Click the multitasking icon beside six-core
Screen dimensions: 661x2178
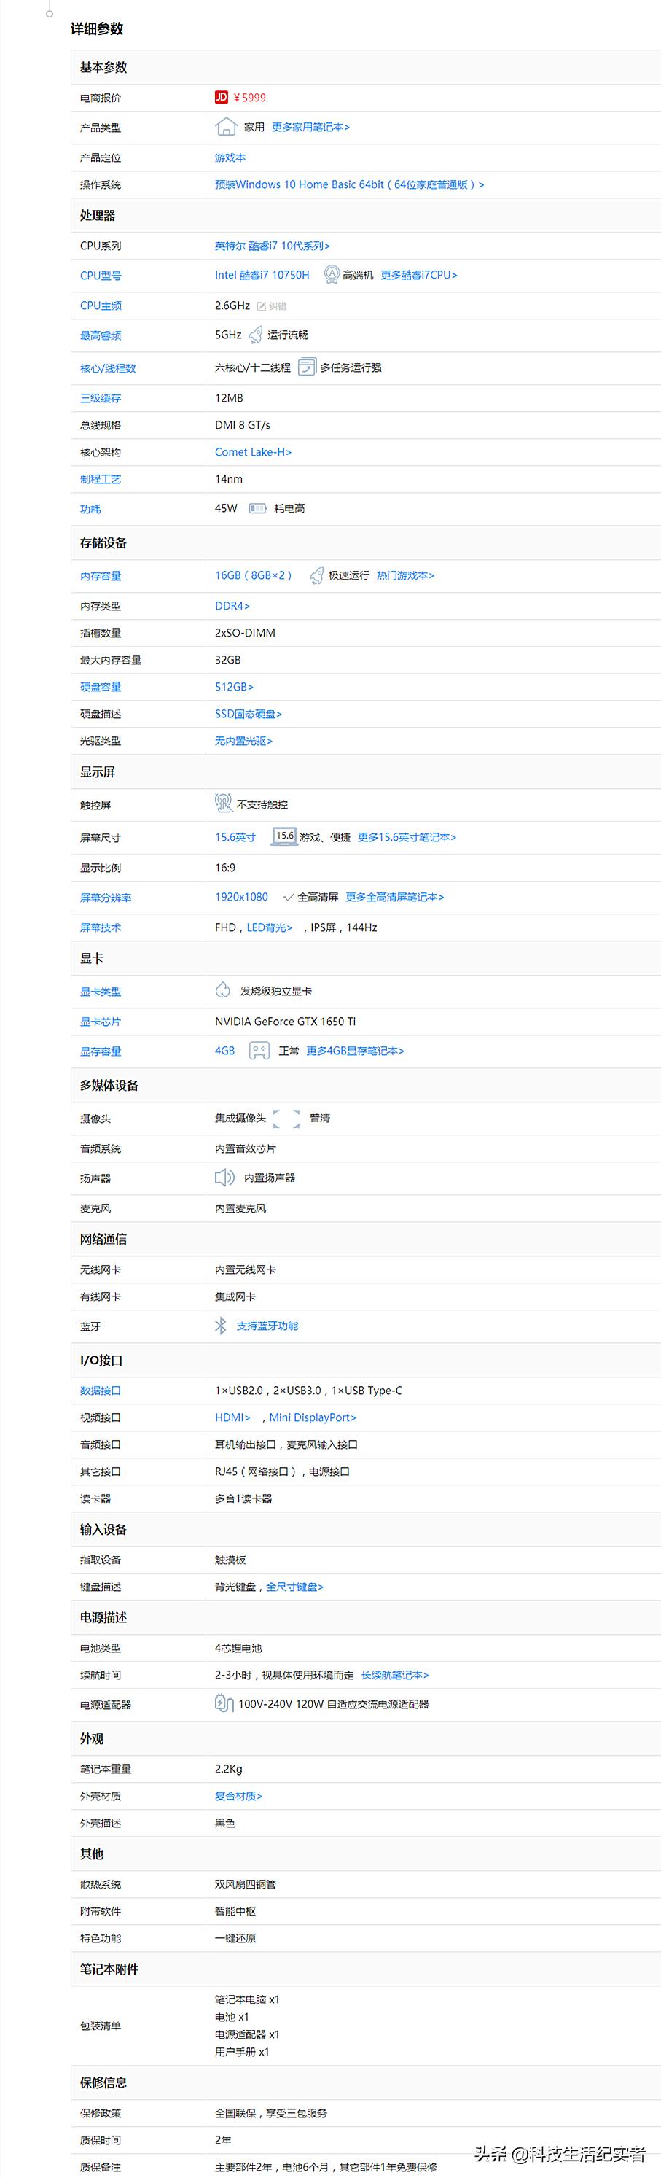pyautogui.click(x=307, y=367)
